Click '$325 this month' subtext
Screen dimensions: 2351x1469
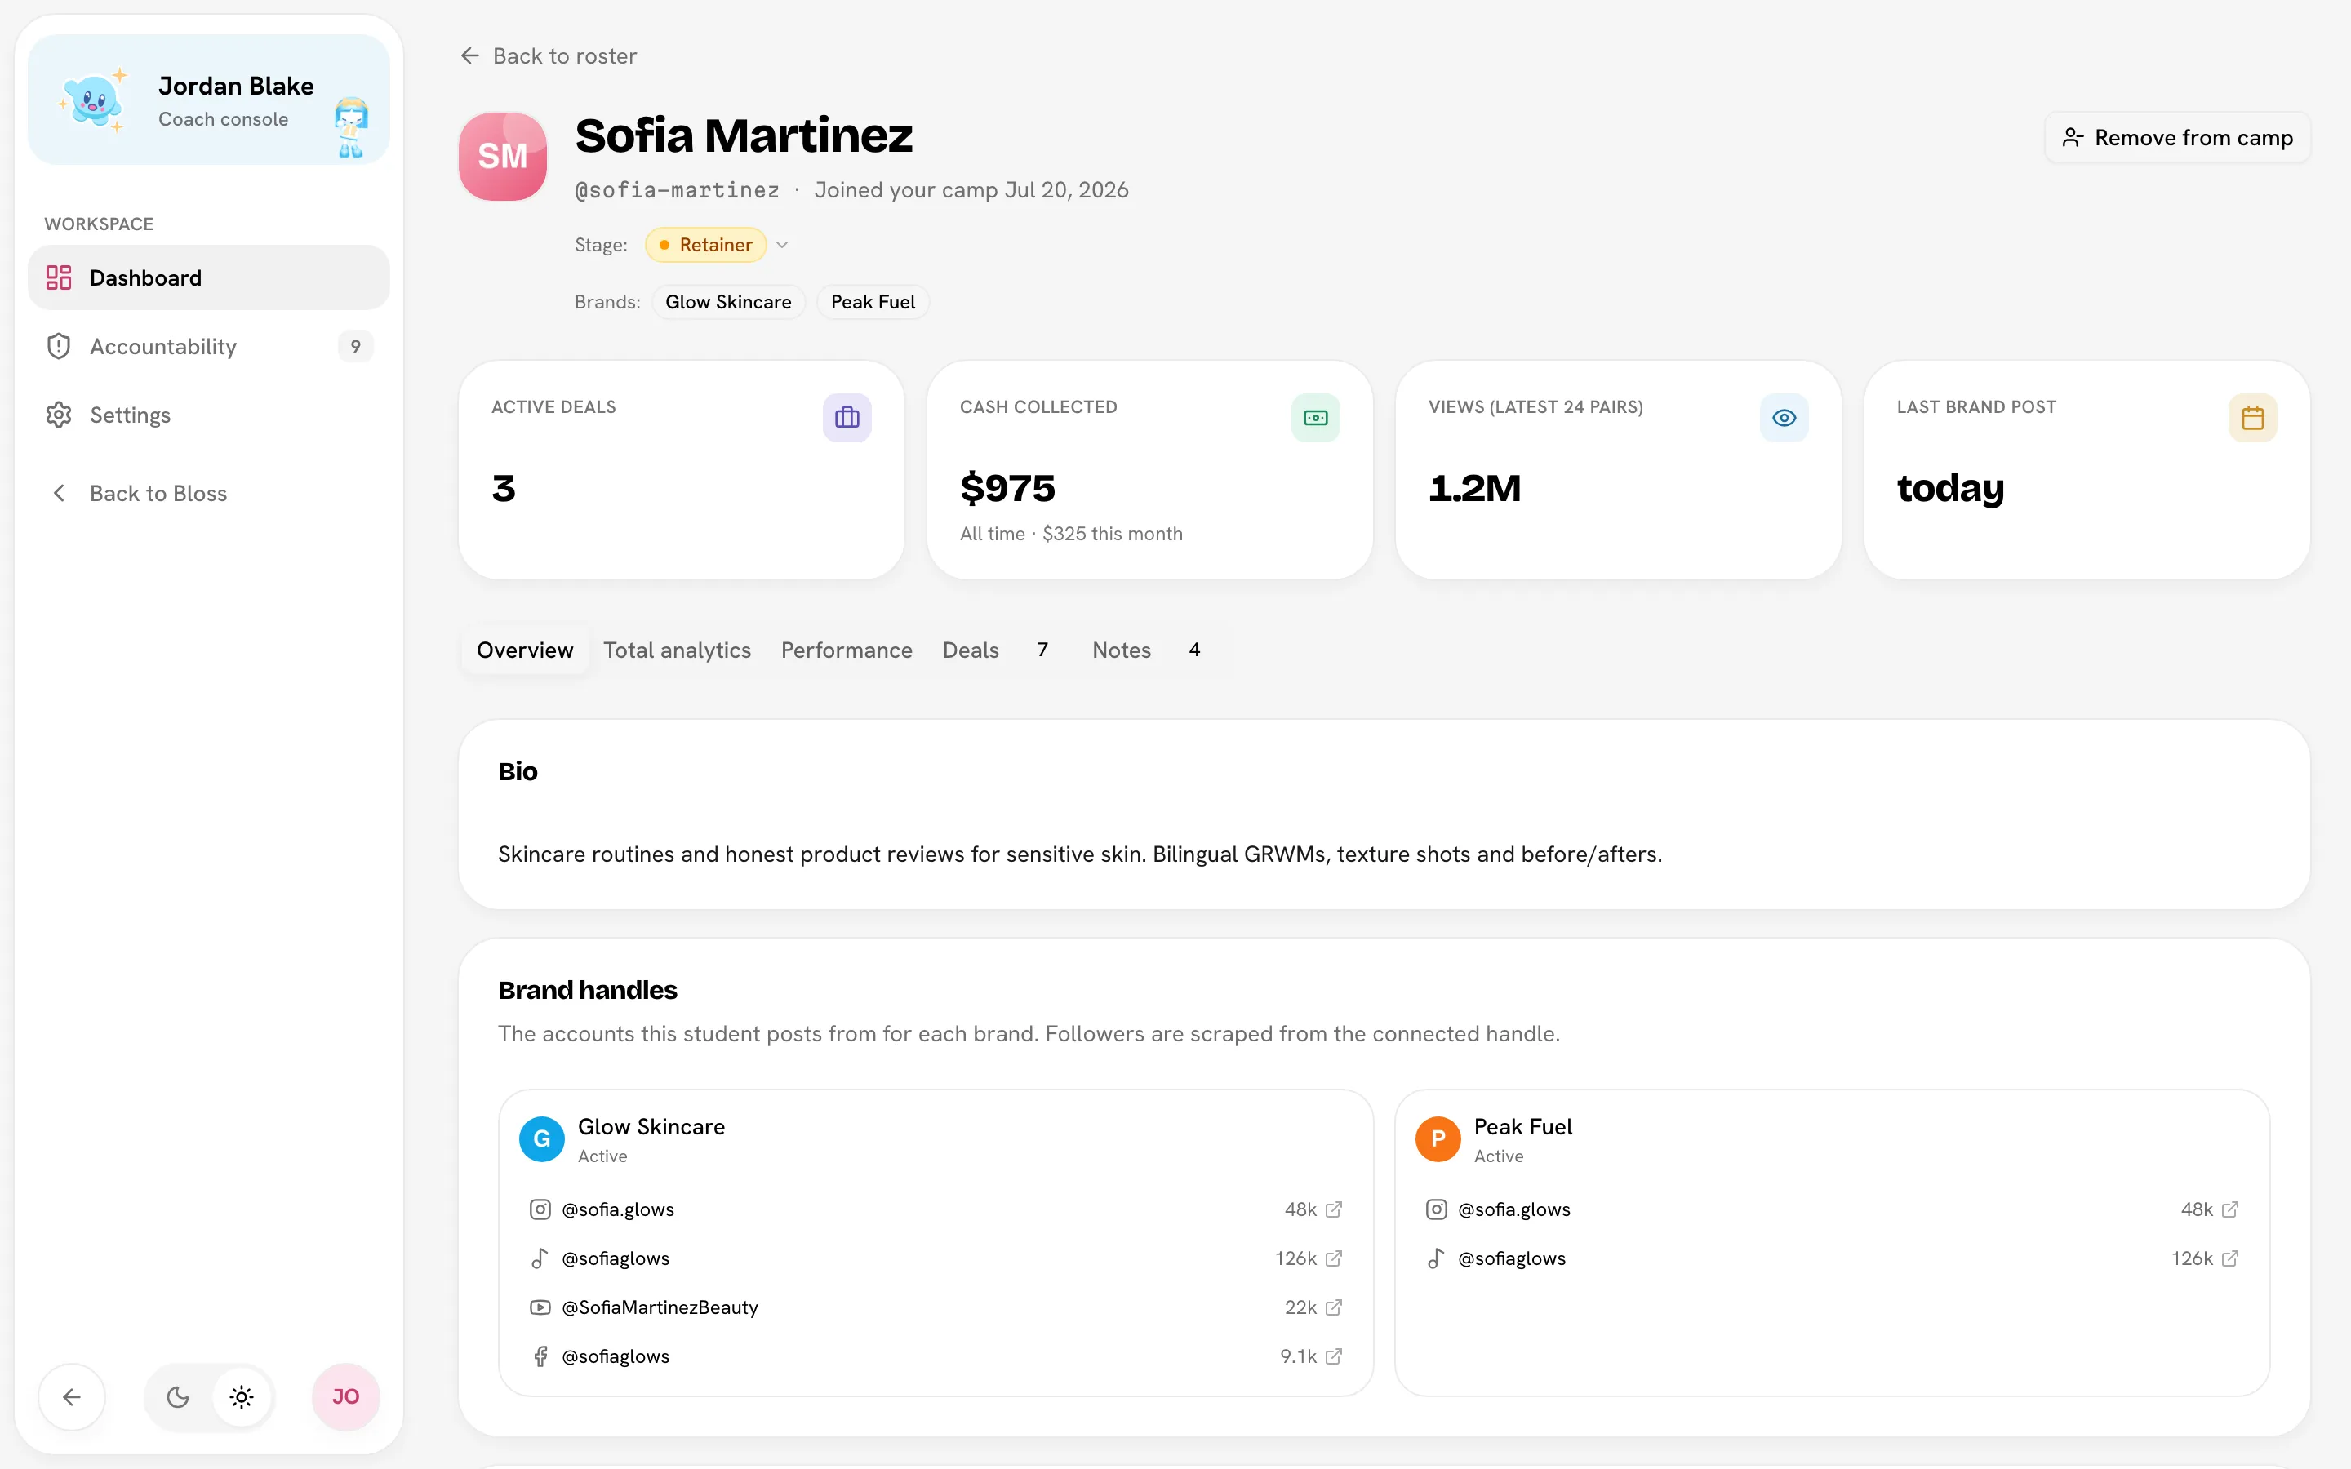click(1113, 535)
